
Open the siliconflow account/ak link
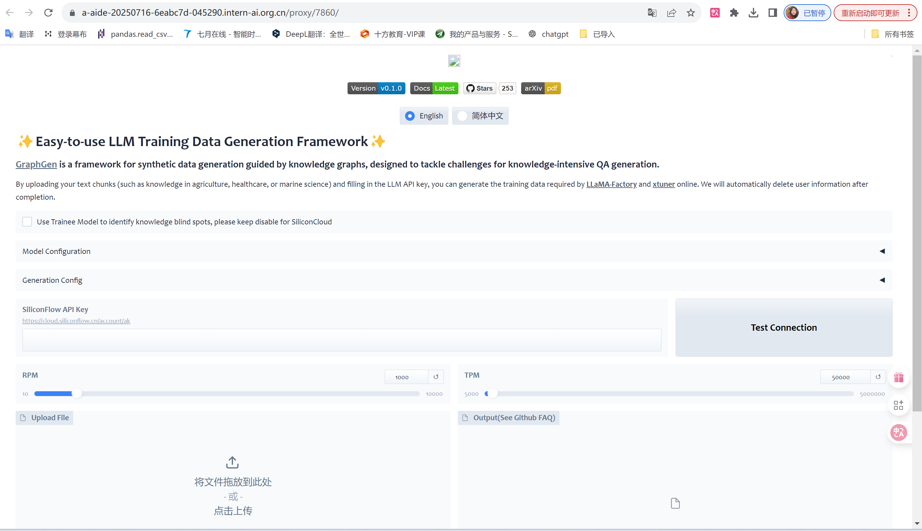76,320
